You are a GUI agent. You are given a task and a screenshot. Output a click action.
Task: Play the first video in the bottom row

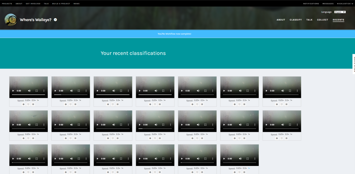(13, 159)
